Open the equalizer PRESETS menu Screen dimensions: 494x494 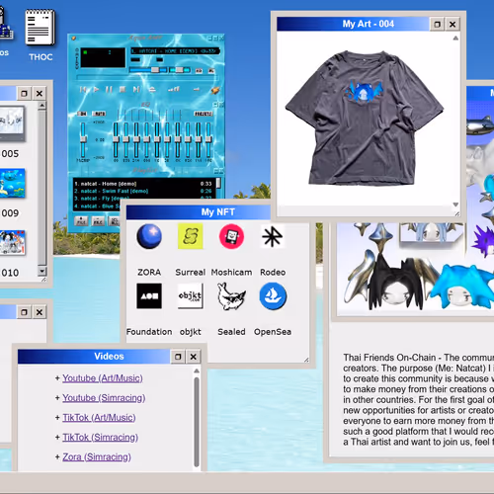(203, 114)
